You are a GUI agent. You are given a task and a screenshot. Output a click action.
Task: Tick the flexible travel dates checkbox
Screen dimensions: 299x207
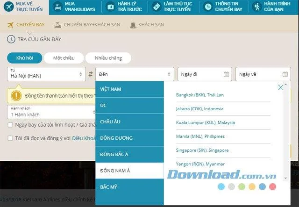(x=10, y=125)
